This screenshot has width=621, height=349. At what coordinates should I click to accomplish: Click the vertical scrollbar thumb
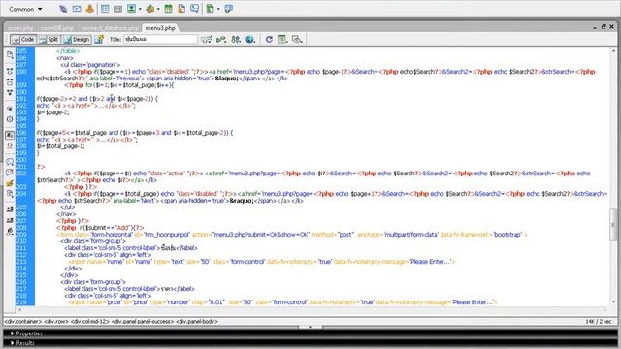coord(613,224)
